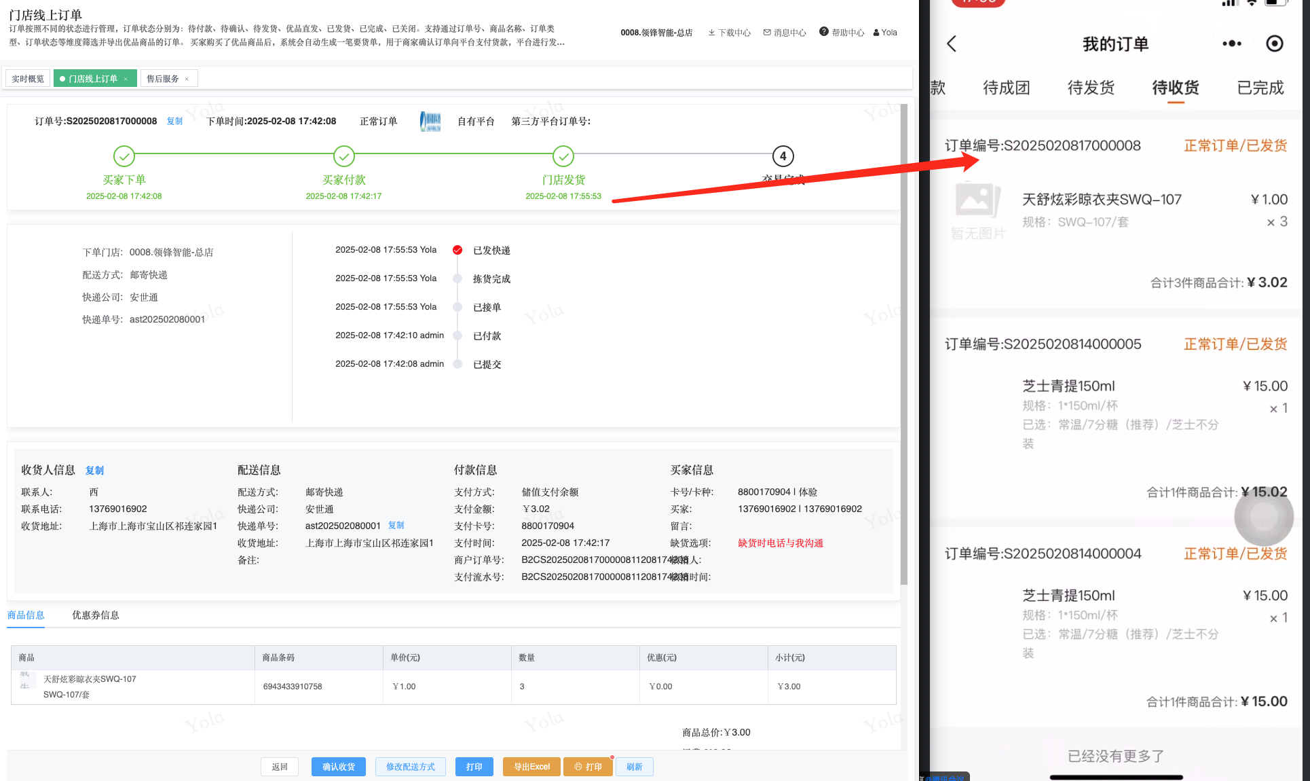Click 导出Excel button
Screen dimensions: 1310x781
click(x=531, y=767)
